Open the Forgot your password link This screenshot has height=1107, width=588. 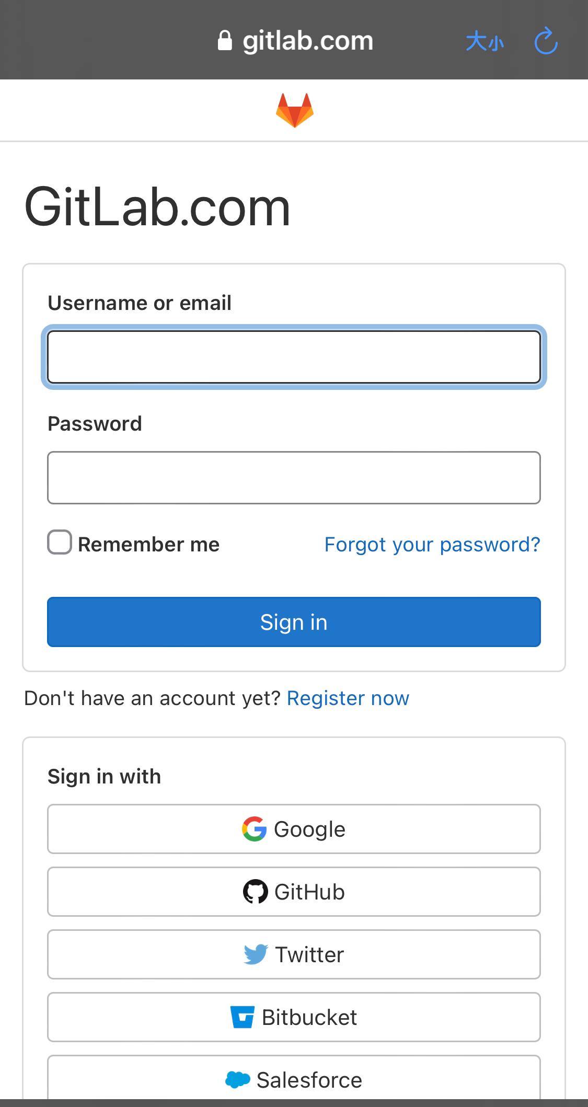(432, 545)
